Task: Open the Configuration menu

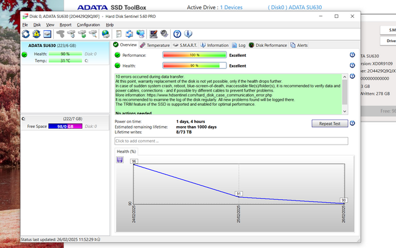Action: [x=88, y=25]
